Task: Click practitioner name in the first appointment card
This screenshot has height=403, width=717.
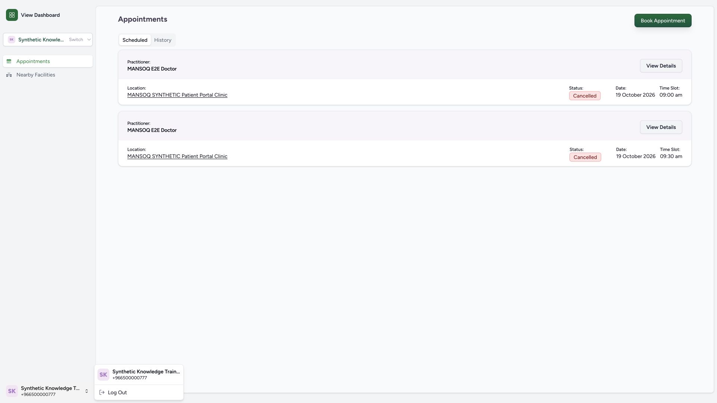Action: [152, 69]
